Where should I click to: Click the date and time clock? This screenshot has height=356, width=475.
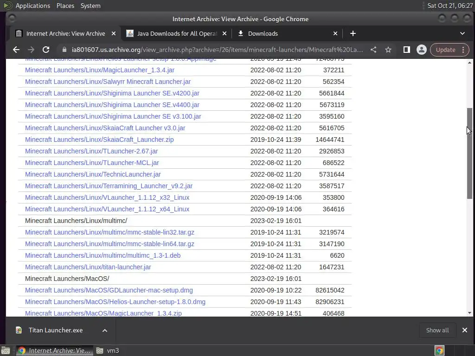449,6
